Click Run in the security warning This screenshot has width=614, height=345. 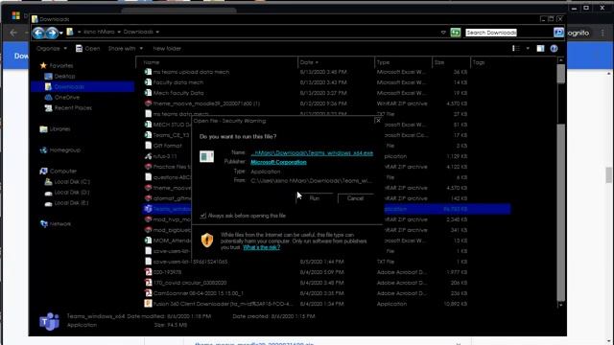pyautogui.click(x=315, y=198)
